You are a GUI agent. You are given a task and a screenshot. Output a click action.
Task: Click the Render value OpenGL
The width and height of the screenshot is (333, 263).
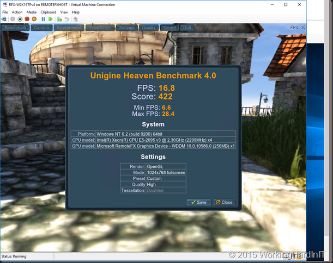[x=155, y=166]
